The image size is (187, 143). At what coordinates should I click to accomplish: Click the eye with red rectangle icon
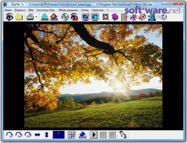(x=74, y=17)
